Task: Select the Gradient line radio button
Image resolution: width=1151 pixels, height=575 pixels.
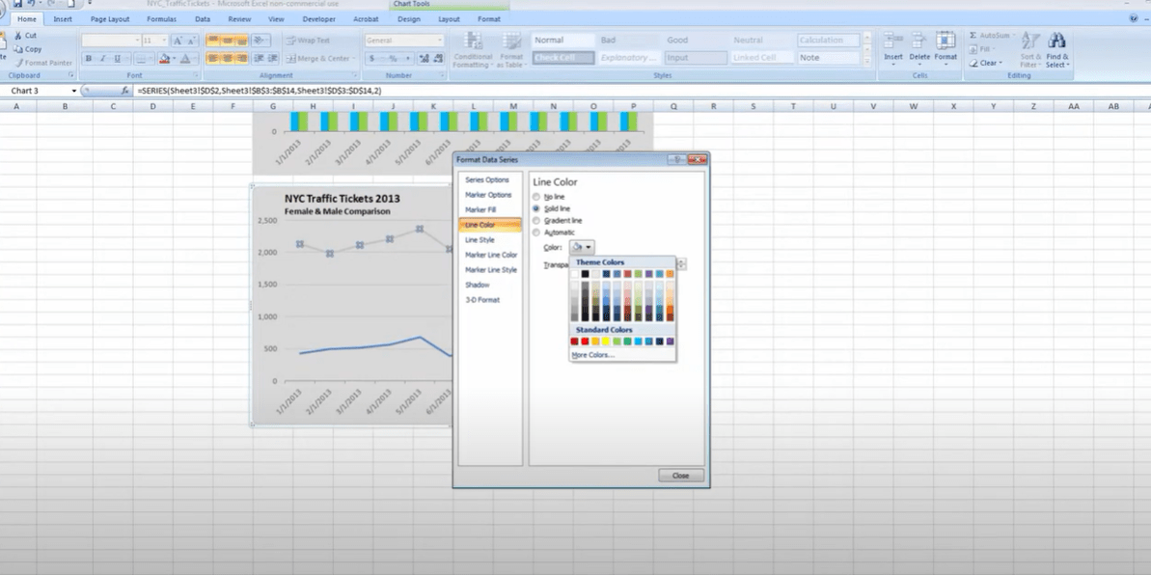Action: click(536, 220)
